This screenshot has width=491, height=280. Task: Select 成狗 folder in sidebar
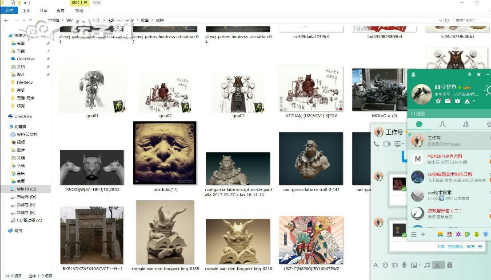(21, 106)
